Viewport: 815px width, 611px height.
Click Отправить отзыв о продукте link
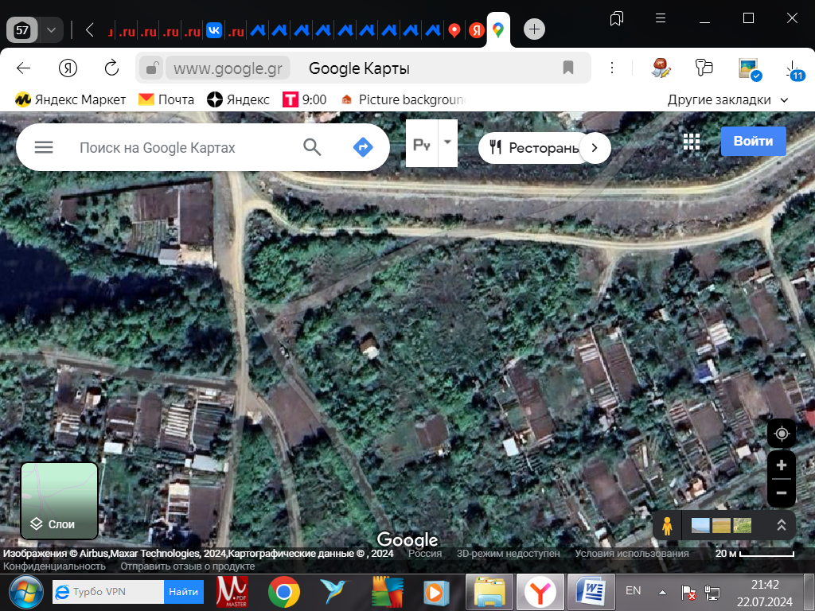188,566
